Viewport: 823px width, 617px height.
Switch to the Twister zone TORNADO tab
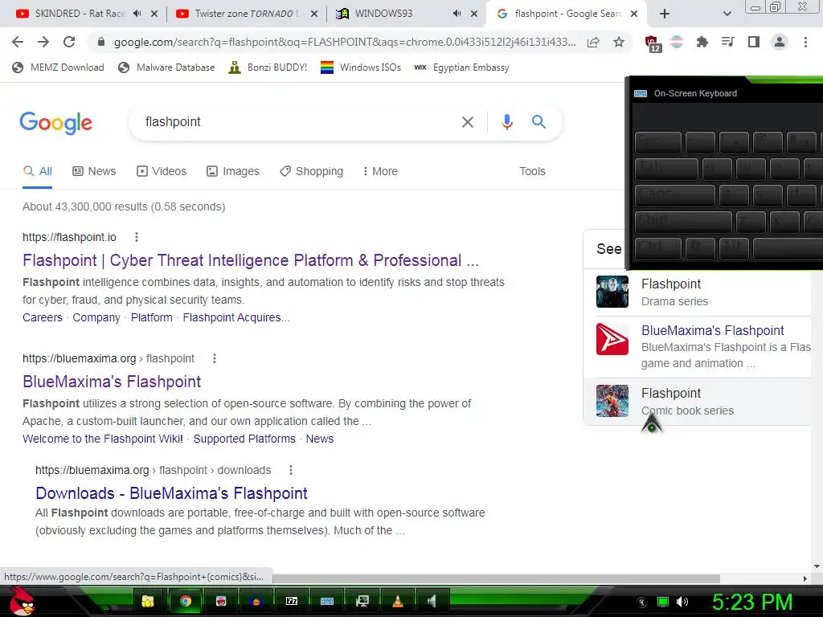239,14
